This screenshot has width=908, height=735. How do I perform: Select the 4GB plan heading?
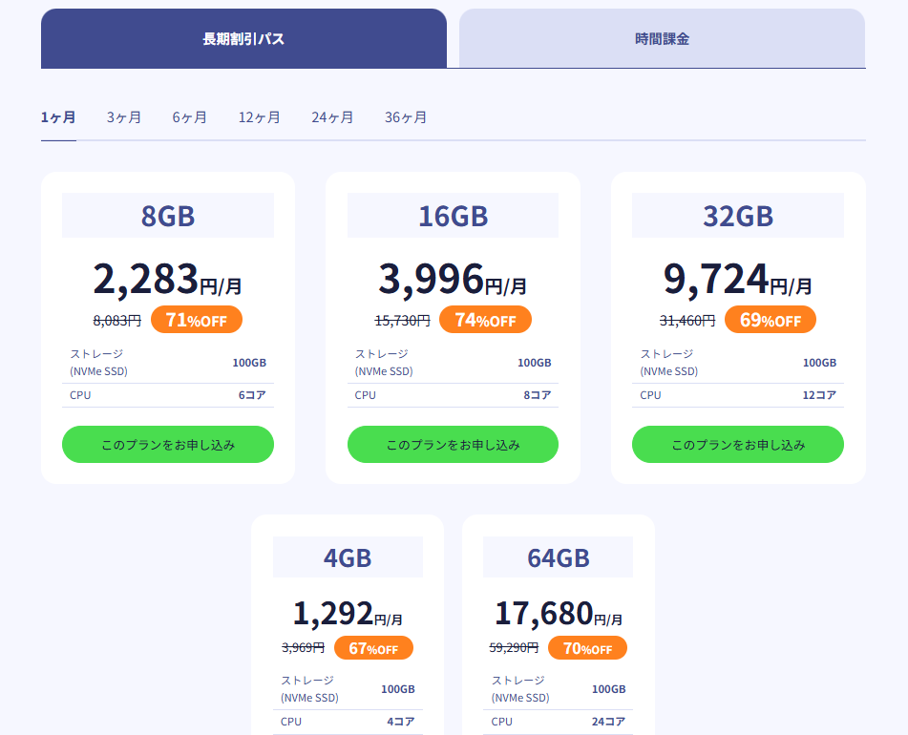(x=348, y=557)
